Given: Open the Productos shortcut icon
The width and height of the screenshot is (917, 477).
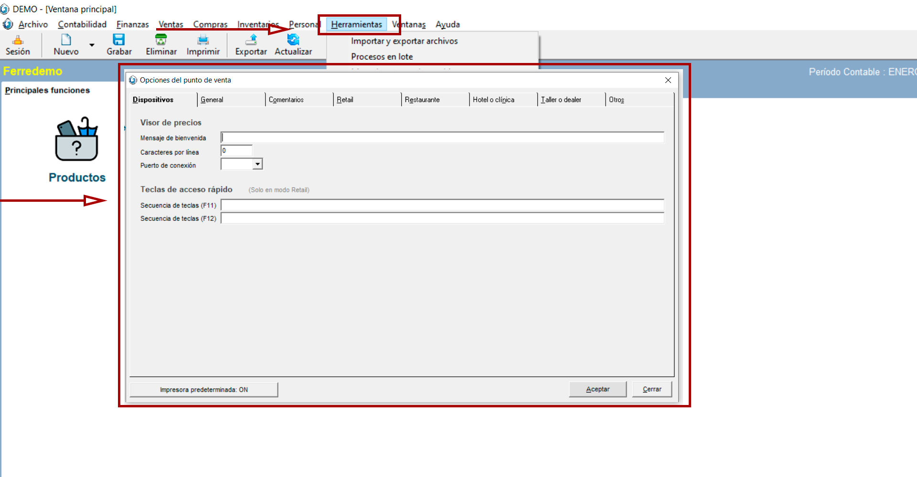Looking at the screenshot, I should tap(77, 140).
